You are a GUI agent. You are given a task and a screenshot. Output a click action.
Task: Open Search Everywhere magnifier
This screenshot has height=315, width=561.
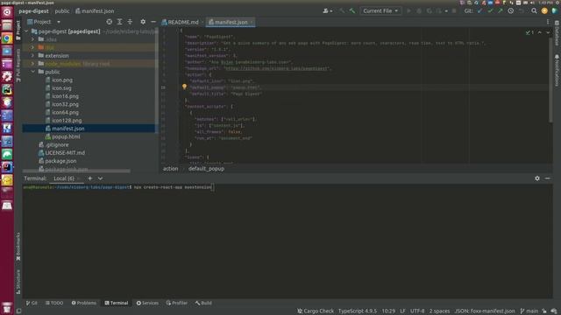(534, 11)
